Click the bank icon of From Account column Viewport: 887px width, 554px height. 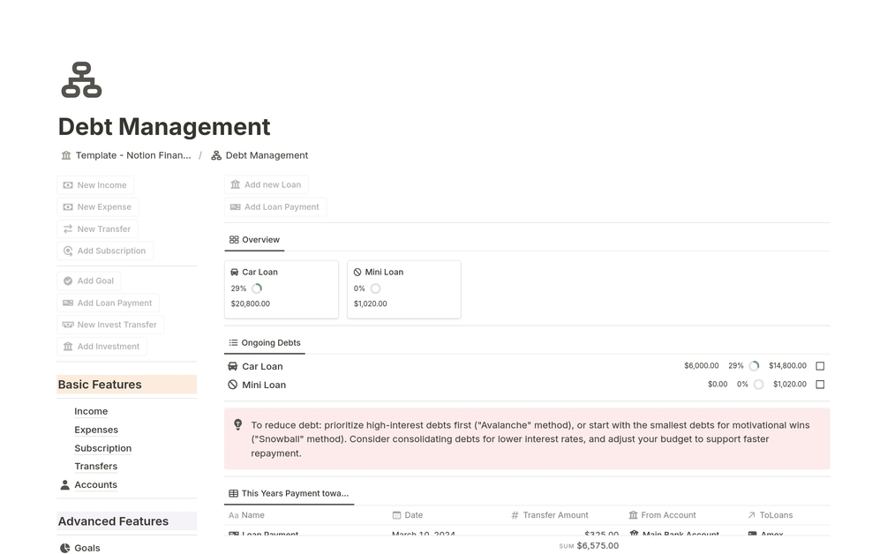pyautogui.click(x=633, y=515)
